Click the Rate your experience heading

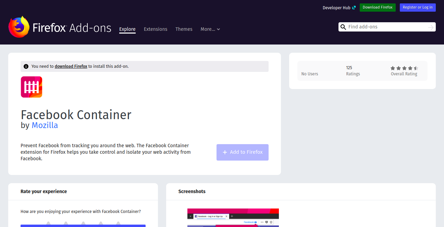(44, 191)
